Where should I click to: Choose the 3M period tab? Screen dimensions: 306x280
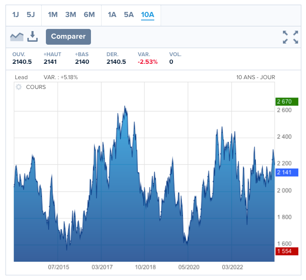pyautogui.click(x=71, y=15)
